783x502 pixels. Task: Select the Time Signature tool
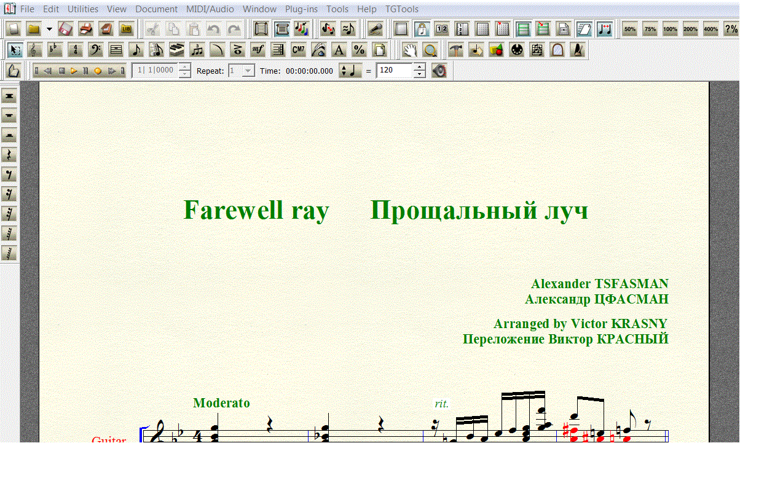coord(76,50)
